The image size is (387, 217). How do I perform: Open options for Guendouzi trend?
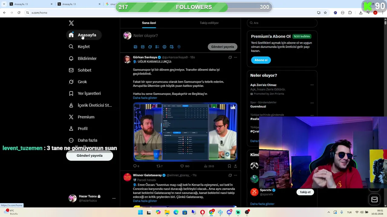[312, 103]
